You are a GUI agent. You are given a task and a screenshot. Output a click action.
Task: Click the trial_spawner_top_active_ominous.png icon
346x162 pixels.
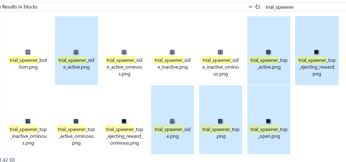click(76, 121)
